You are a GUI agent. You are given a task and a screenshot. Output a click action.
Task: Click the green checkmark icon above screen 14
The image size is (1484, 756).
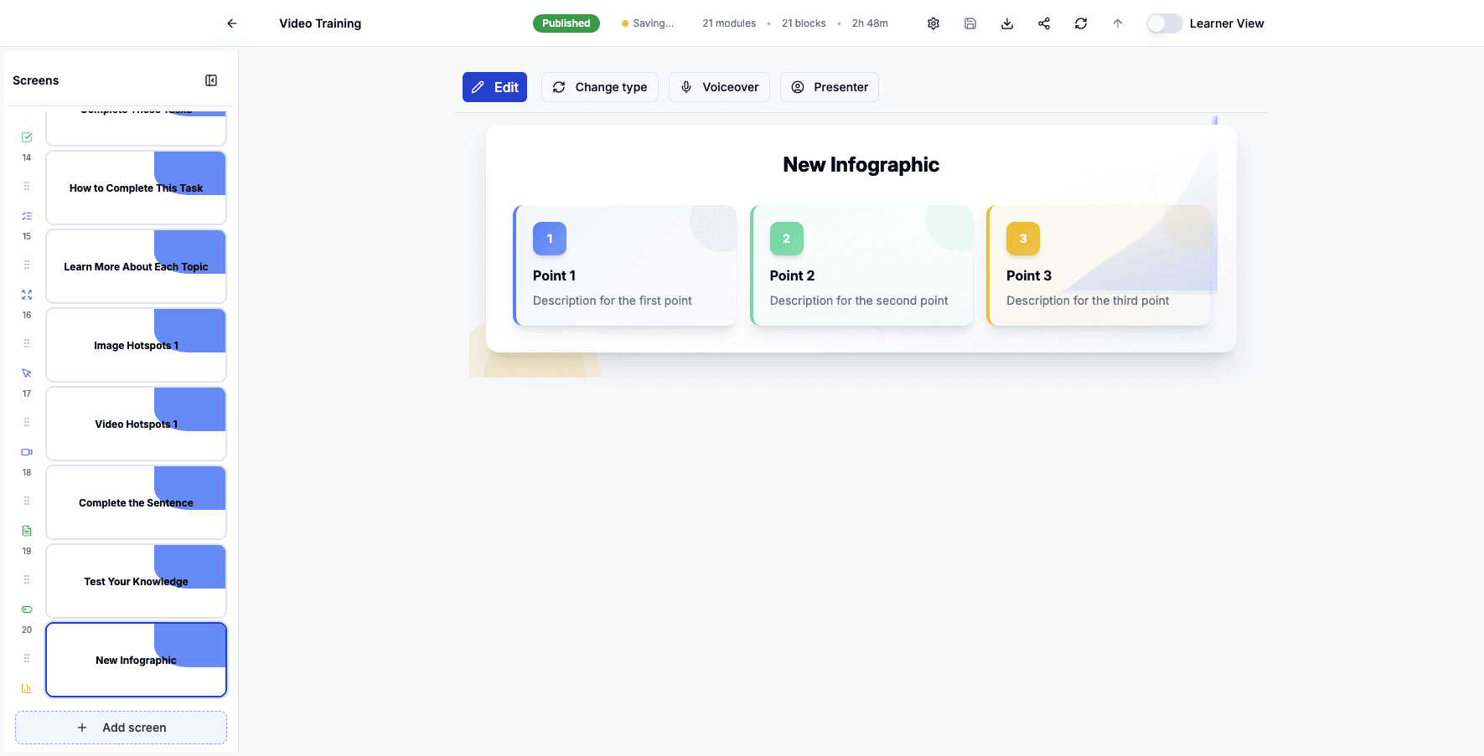pyautogui.click(x=26, y=136)
